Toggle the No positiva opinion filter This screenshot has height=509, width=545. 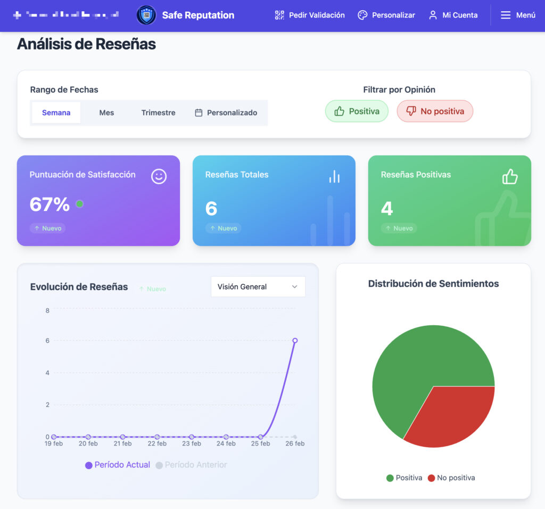coord(435,111)
